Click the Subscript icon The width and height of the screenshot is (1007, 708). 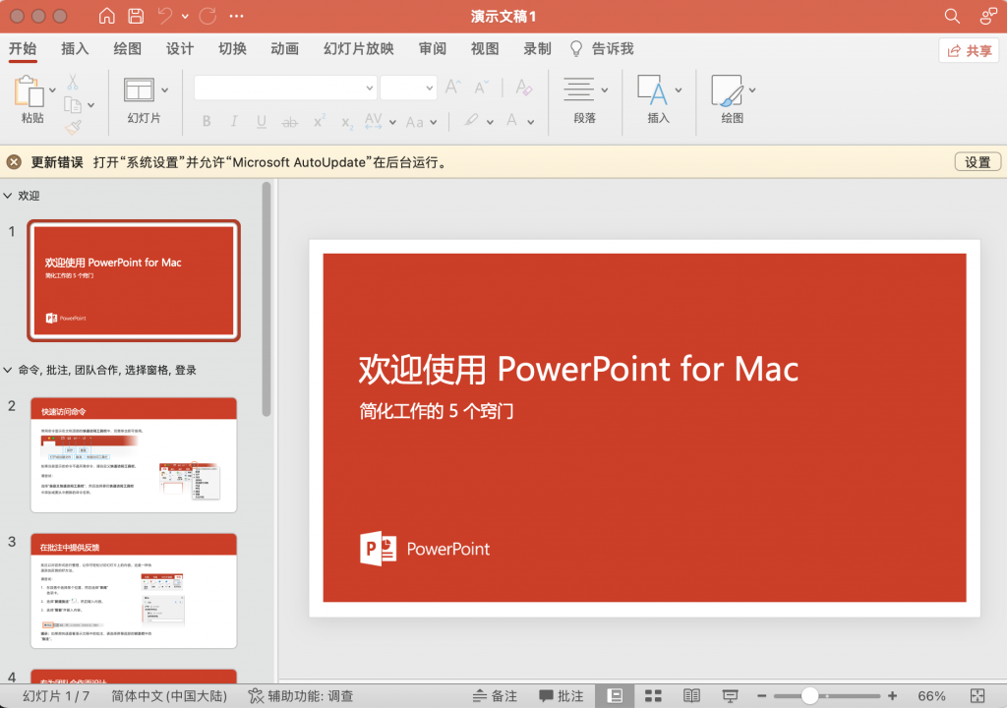click(x=346, y=122)
